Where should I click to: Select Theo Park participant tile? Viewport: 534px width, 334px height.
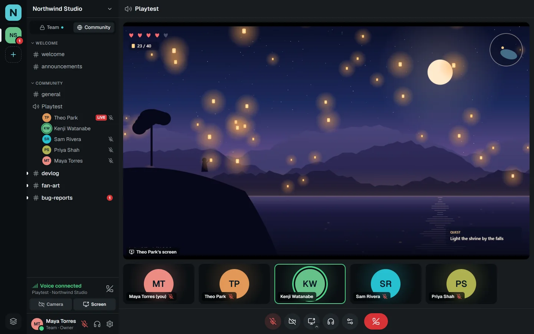(x=234, y=284)
